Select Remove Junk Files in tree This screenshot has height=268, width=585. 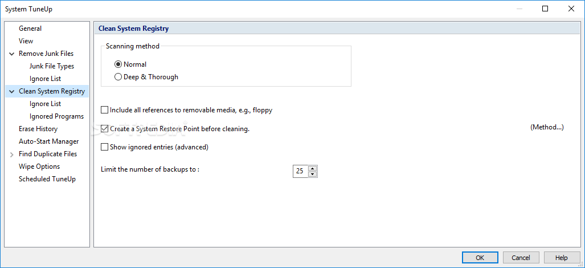[x=46, y=54]
